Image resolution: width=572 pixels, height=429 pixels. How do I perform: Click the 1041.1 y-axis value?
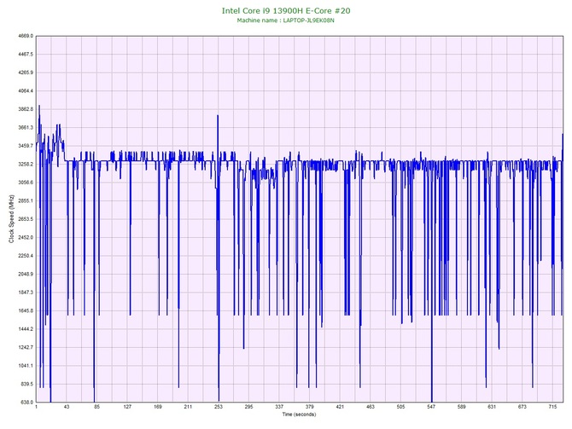pos(26,366)
